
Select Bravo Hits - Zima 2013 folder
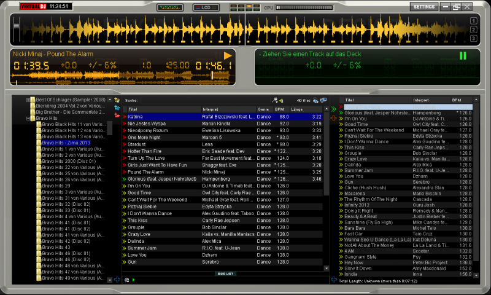[x=66, y=143]
